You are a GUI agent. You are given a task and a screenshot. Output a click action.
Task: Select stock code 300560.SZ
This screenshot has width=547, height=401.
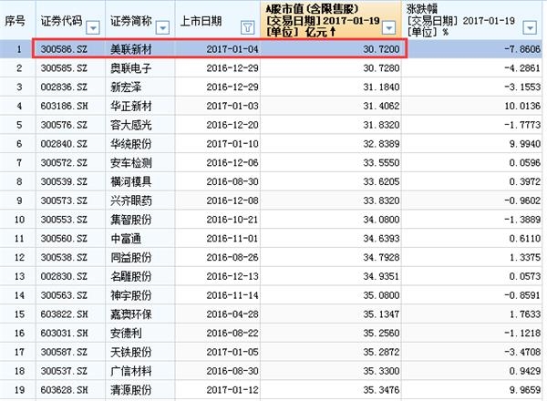[64, 239]
